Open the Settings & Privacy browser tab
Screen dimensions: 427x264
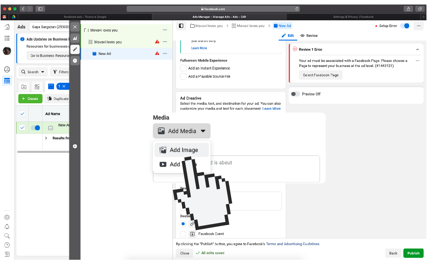(x=353, y=17)
